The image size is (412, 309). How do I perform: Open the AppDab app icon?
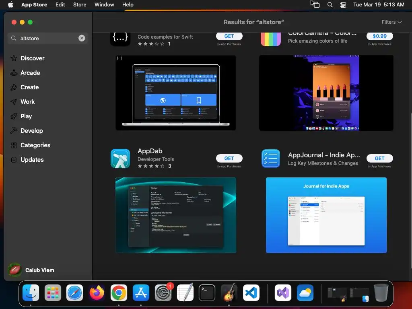pos(120,159)
